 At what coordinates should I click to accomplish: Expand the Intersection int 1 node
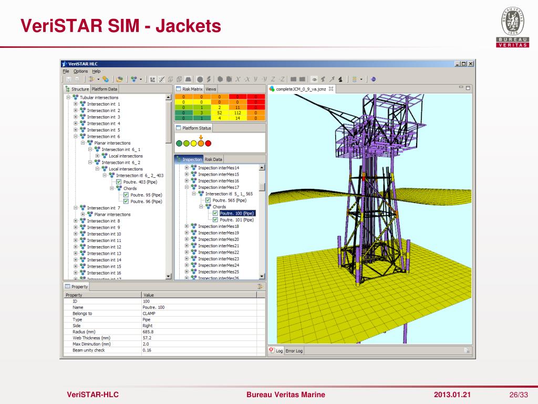click(x=76, y=104)
